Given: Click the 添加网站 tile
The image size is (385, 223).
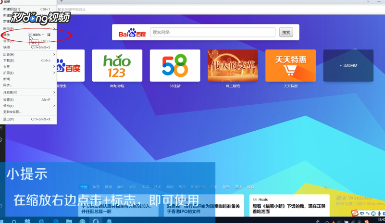Looking at the screenshot, I should pyautogui.click(x=348, y=65).
